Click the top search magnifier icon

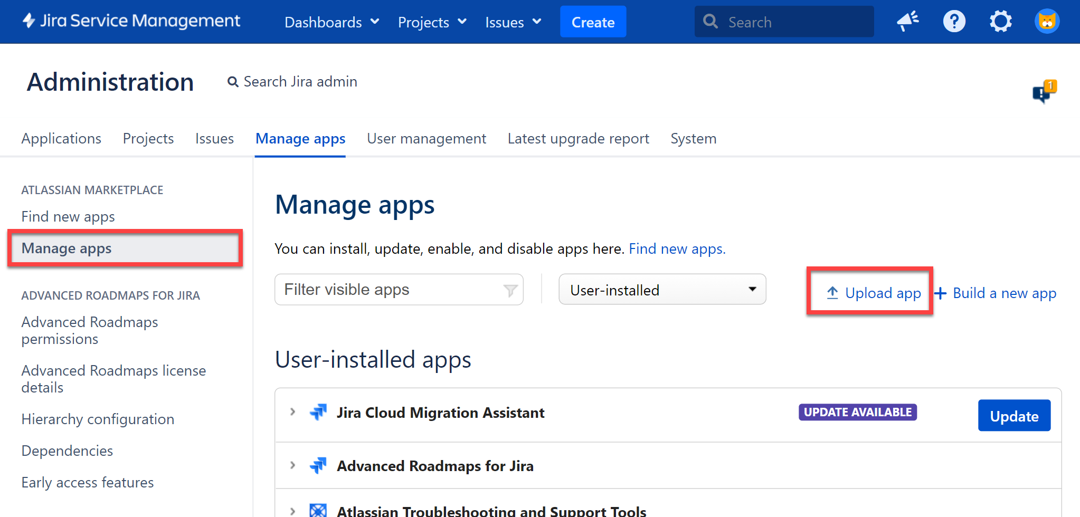(710, 22)
